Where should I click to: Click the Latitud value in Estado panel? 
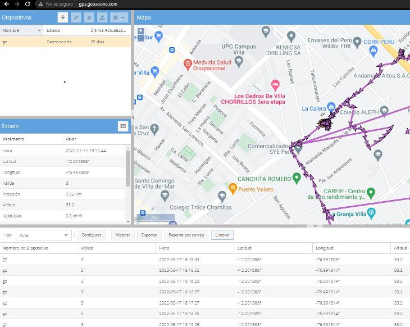click(78, 162)
